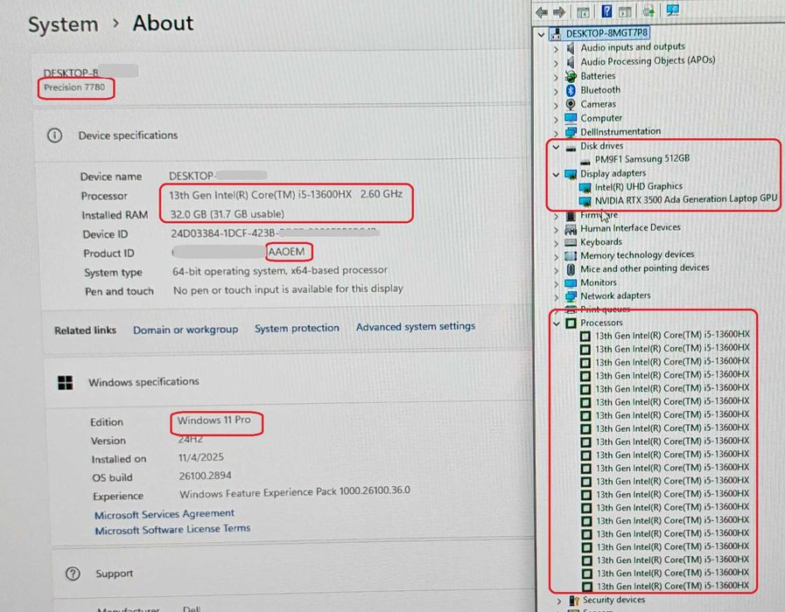Screen dimensions: 785x612
Task: Scan for hardware changes monitor icon
Action: (x=672, y=10)
